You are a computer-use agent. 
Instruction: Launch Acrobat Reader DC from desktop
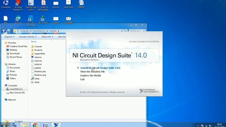(x=18, y=6)
